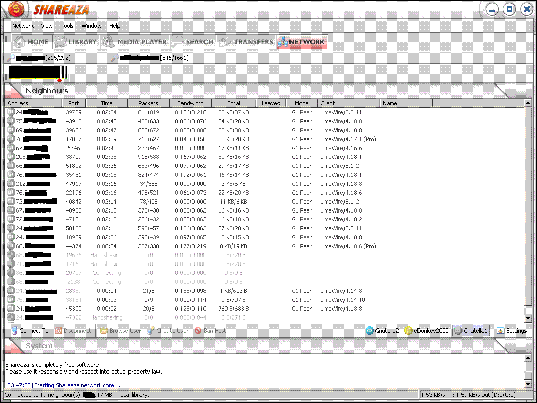537x403 pixels.
Task: Click the G1 icon beside port 17857
Action: [11, 139]
